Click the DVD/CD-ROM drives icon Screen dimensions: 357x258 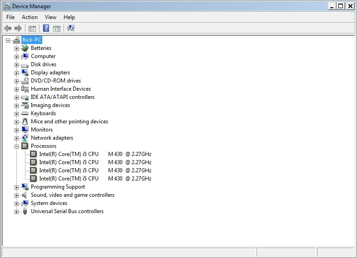[x=25, y=81]
